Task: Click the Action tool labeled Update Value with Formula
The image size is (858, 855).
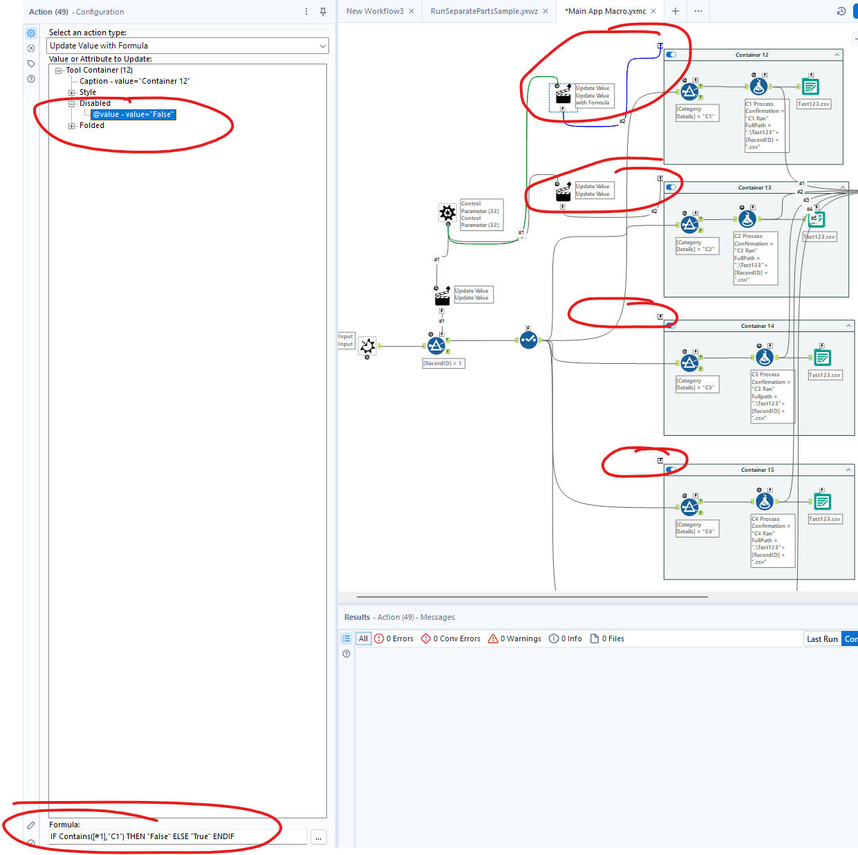Action: click(563, 95)
